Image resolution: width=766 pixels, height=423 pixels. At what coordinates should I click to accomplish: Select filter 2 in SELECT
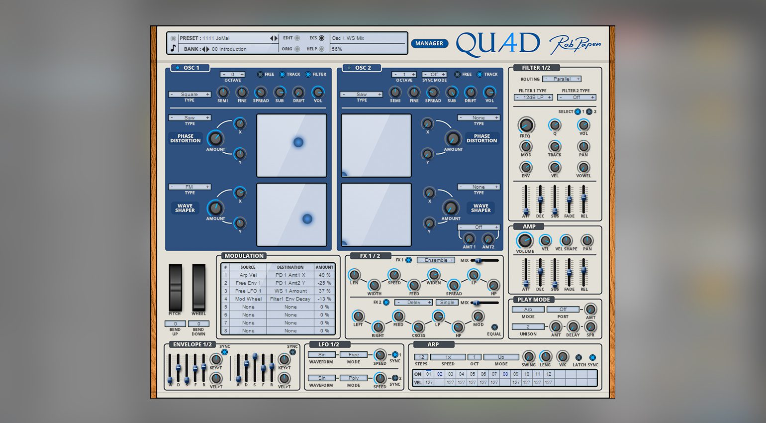[589, 111]
